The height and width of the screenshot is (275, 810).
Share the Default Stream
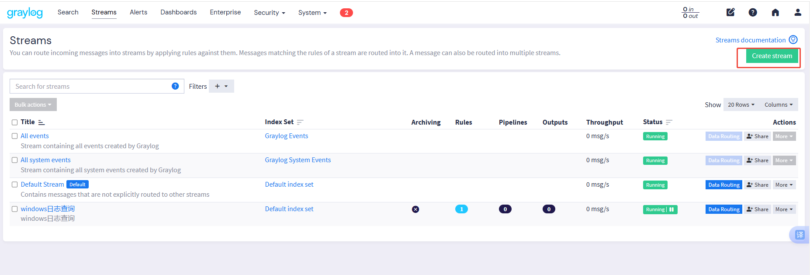758,185
